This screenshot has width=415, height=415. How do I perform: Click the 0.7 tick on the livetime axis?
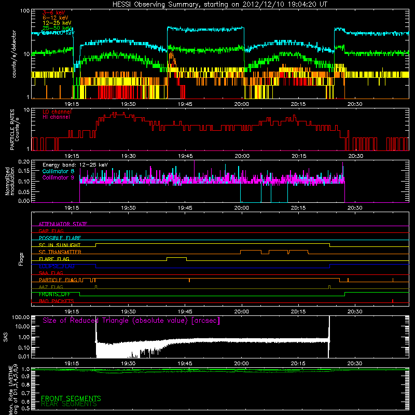[x=25, y=393]
